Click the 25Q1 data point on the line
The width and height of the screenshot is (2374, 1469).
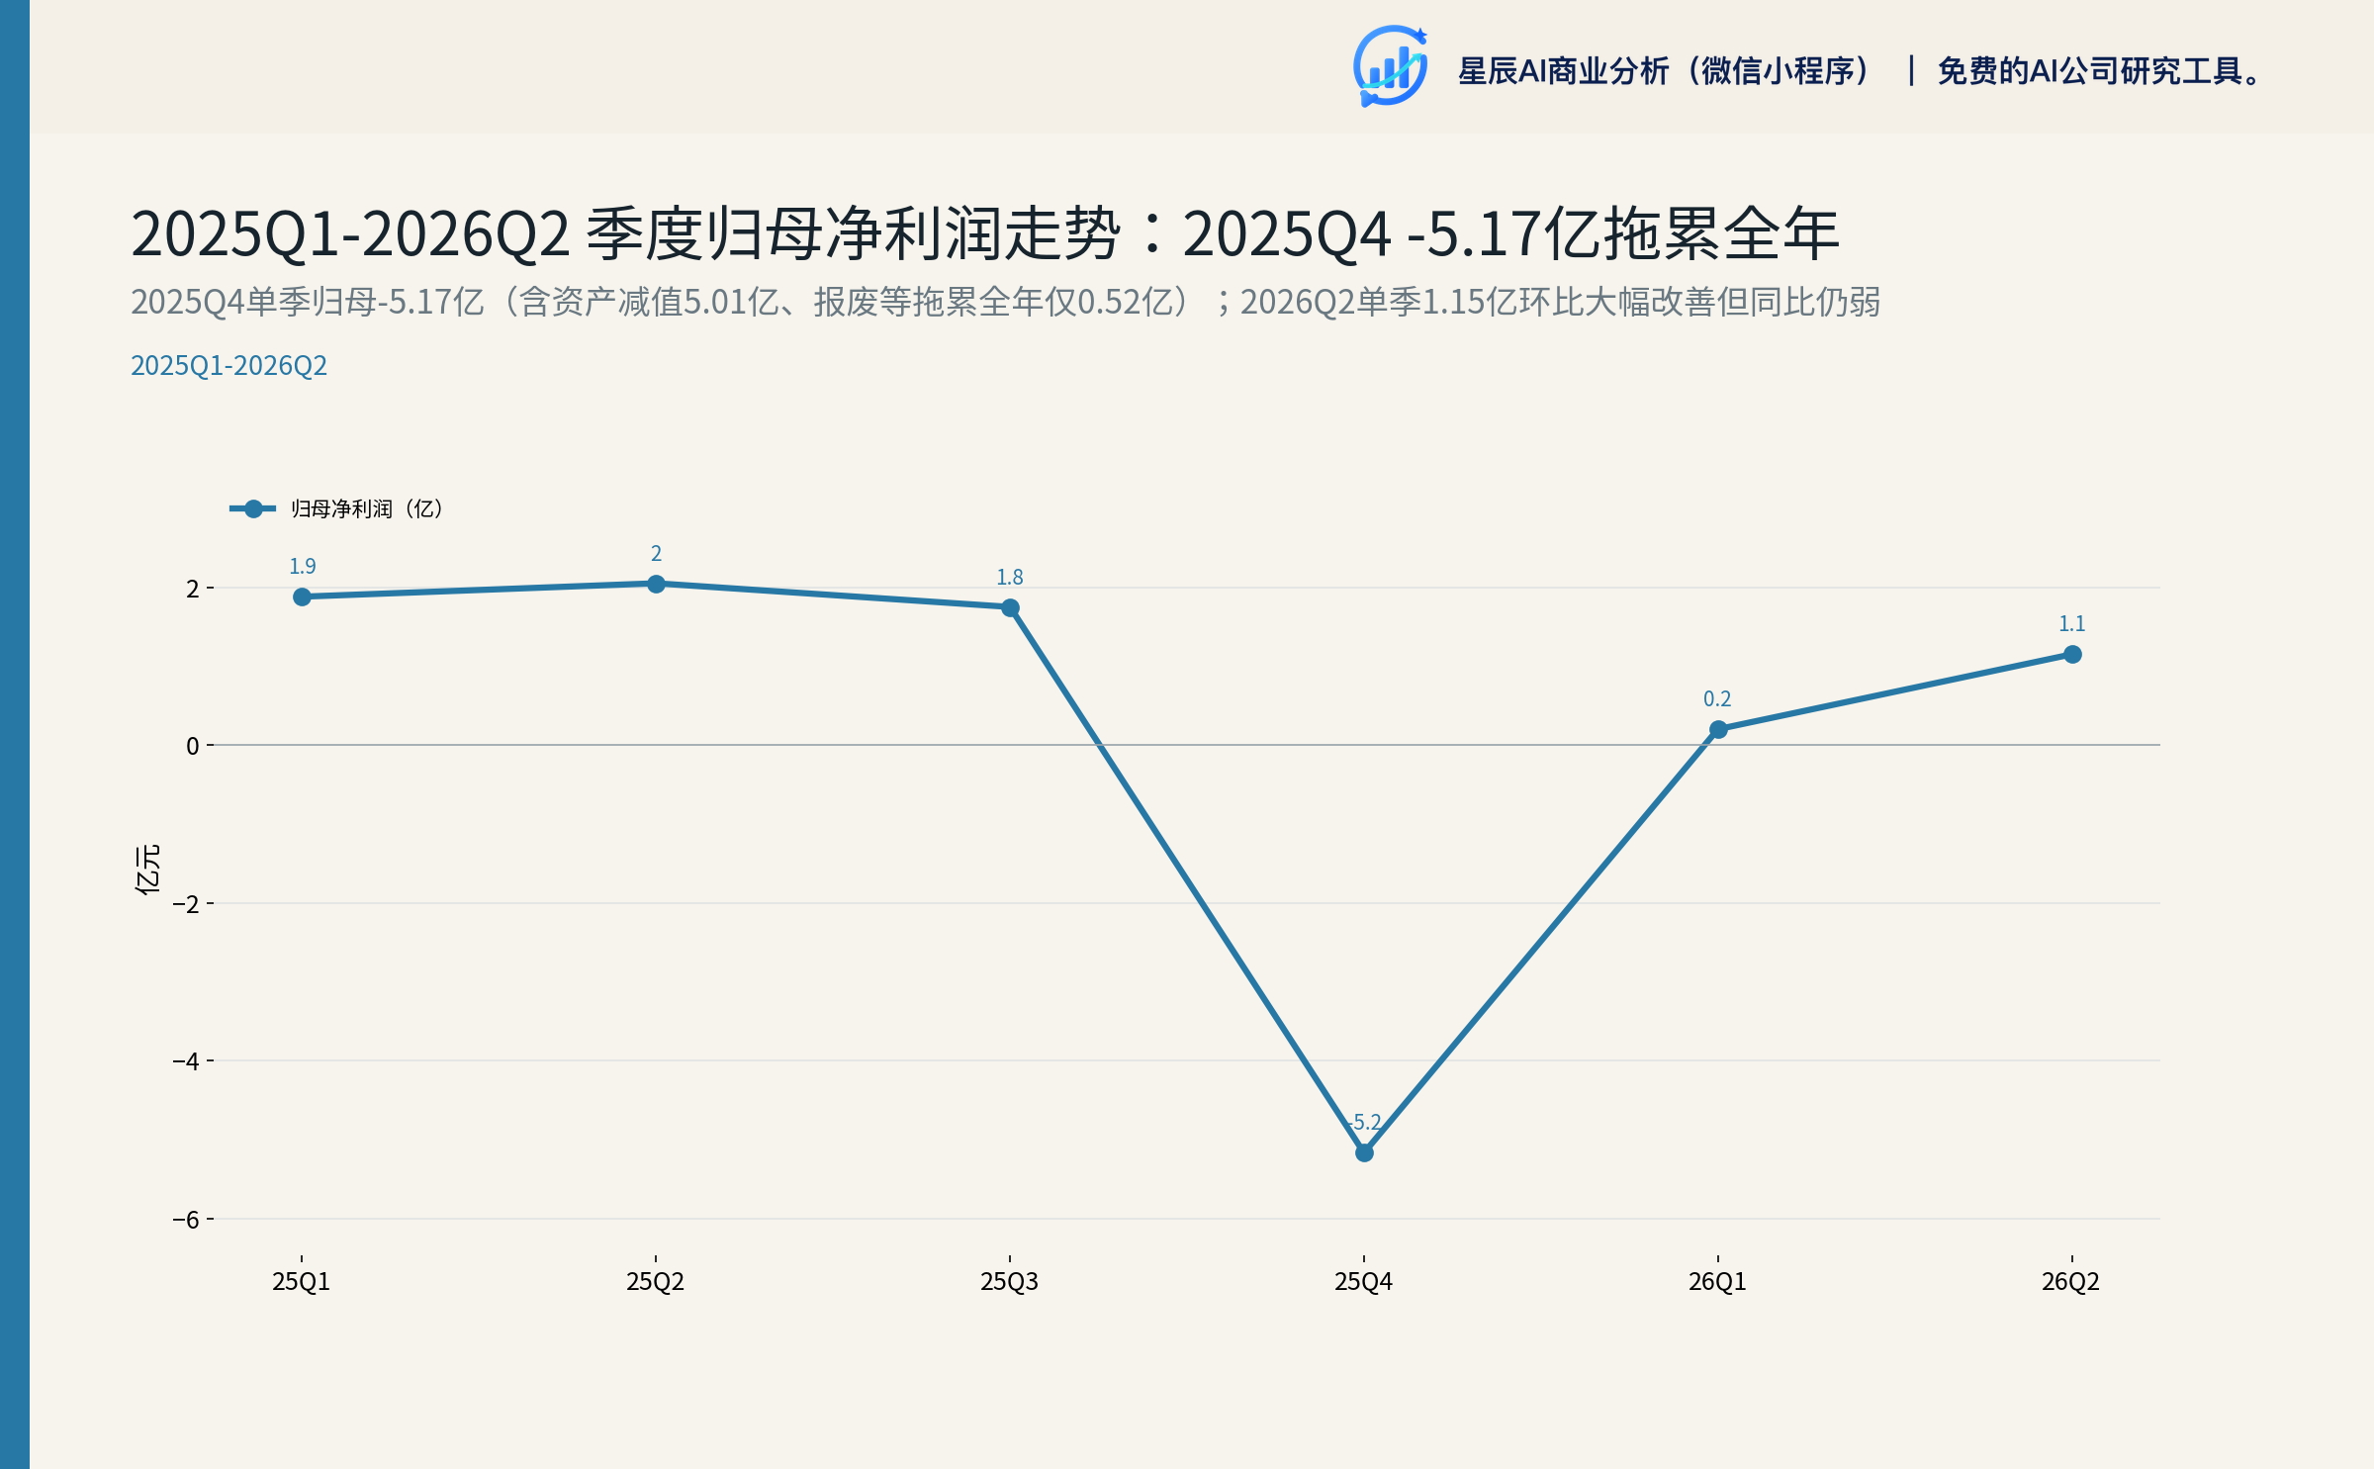tap(302, 597)
